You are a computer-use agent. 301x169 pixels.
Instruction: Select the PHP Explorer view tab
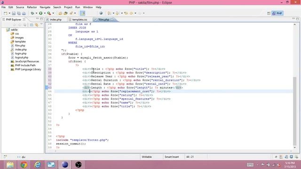coord(14,19)
